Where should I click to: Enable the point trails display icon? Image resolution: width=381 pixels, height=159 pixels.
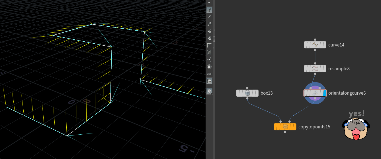pos(209,17)
